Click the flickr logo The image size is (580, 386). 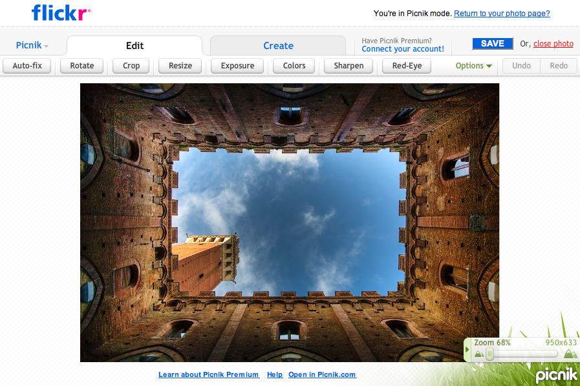[x=59, y=13]
